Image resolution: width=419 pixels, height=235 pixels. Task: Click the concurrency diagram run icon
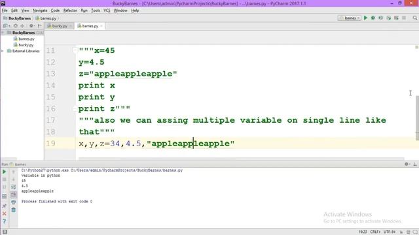pyautogui.click(x=396, y=18)
